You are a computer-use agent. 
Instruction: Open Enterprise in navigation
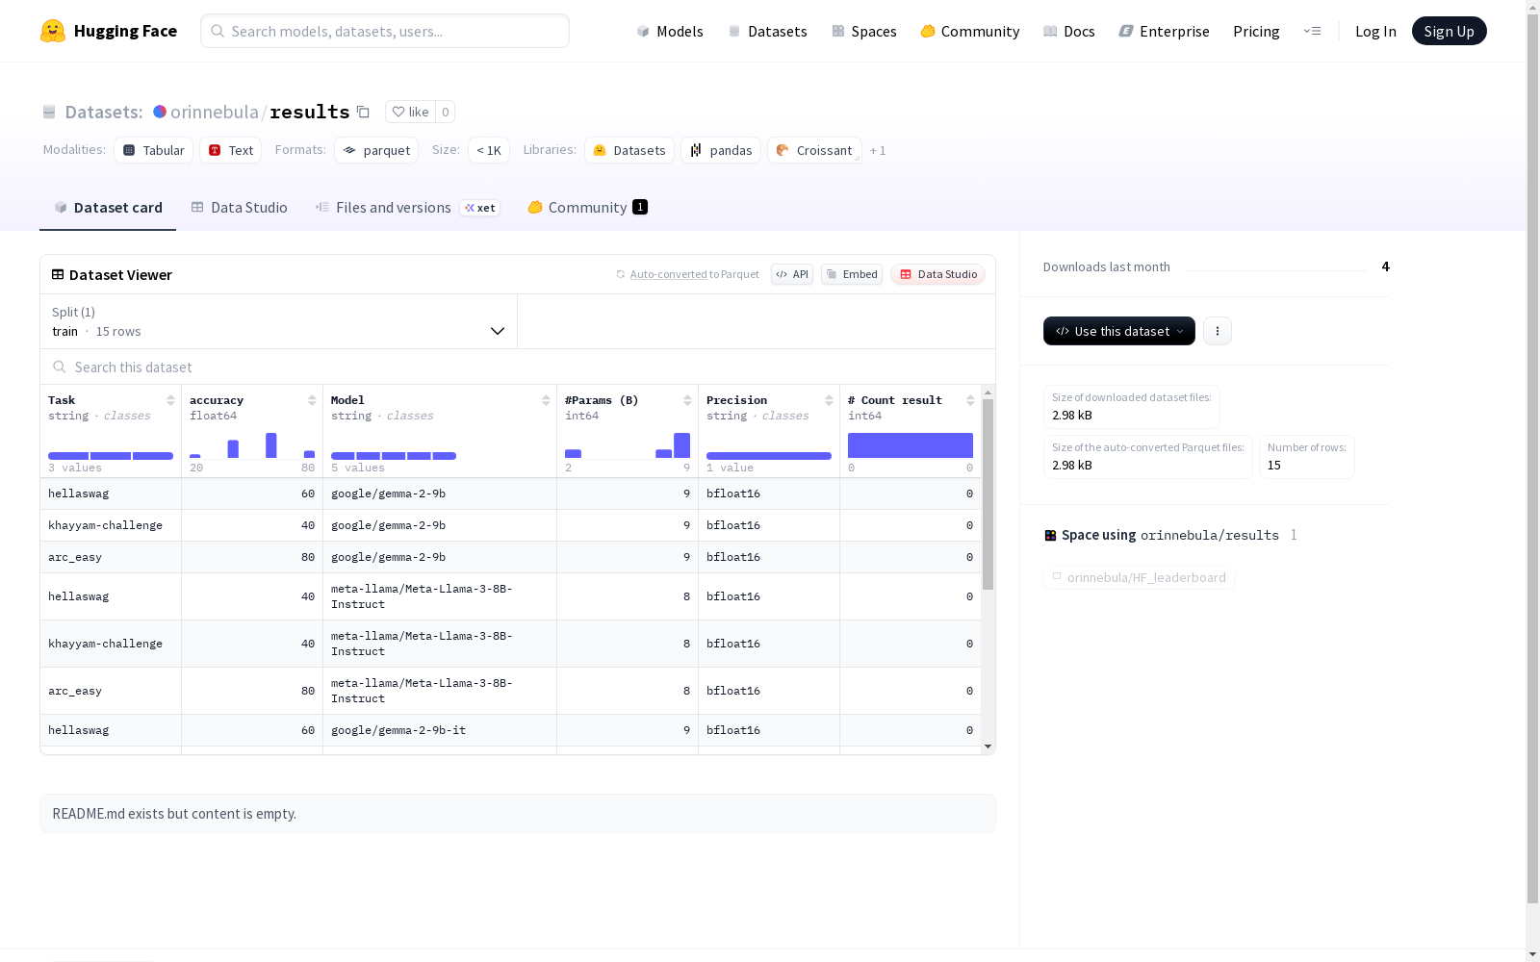point(1165,31)
